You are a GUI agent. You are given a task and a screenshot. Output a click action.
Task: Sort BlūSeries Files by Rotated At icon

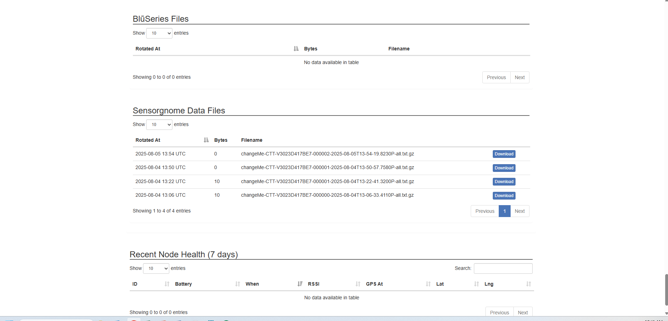296,49
